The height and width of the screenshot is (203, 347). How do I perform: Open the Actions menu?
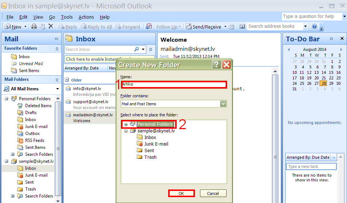pos(86,17)
